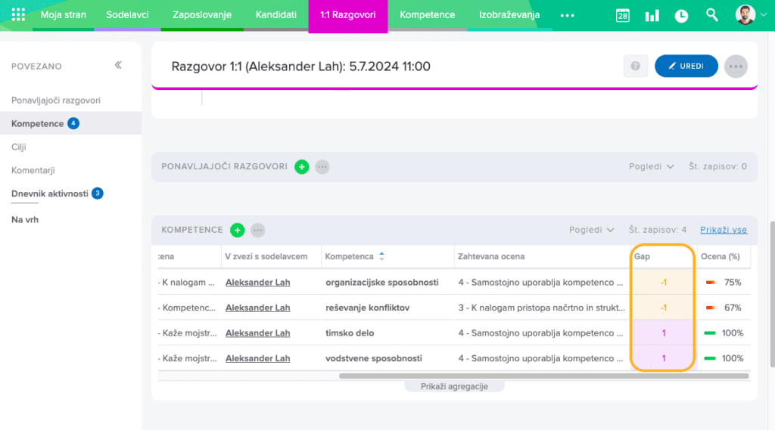Open the Izobraževanja tab
775x430 pixels.
tap(509, 15)
